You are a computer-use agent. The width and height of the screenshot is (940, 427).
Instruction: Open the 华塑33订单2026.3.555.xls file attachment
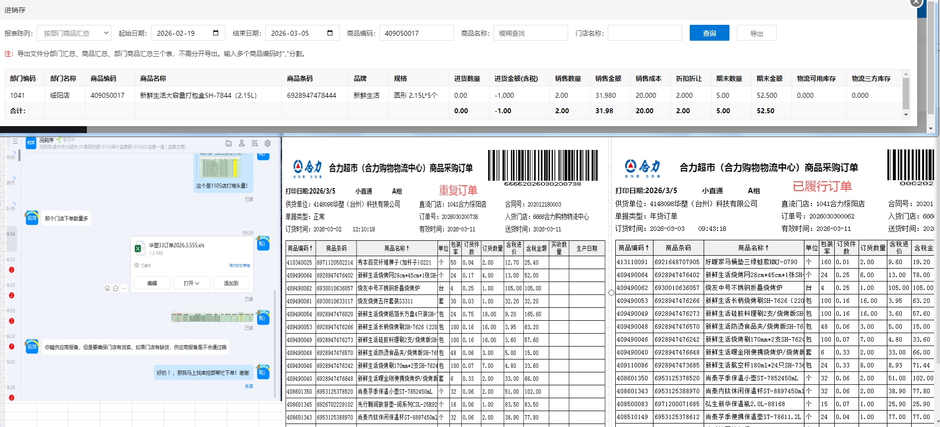176,245
